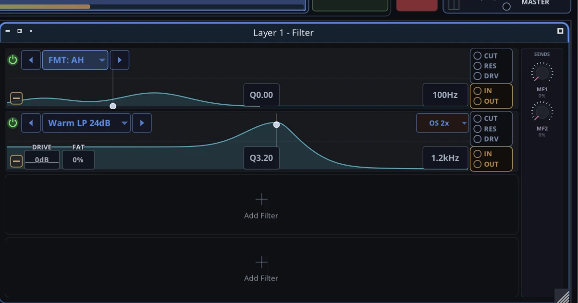Image resolution: width=578 pixels, height=303 pixels.
Task: Click the dash icon in the panel title bar
Action: click(x=8, y=31)
